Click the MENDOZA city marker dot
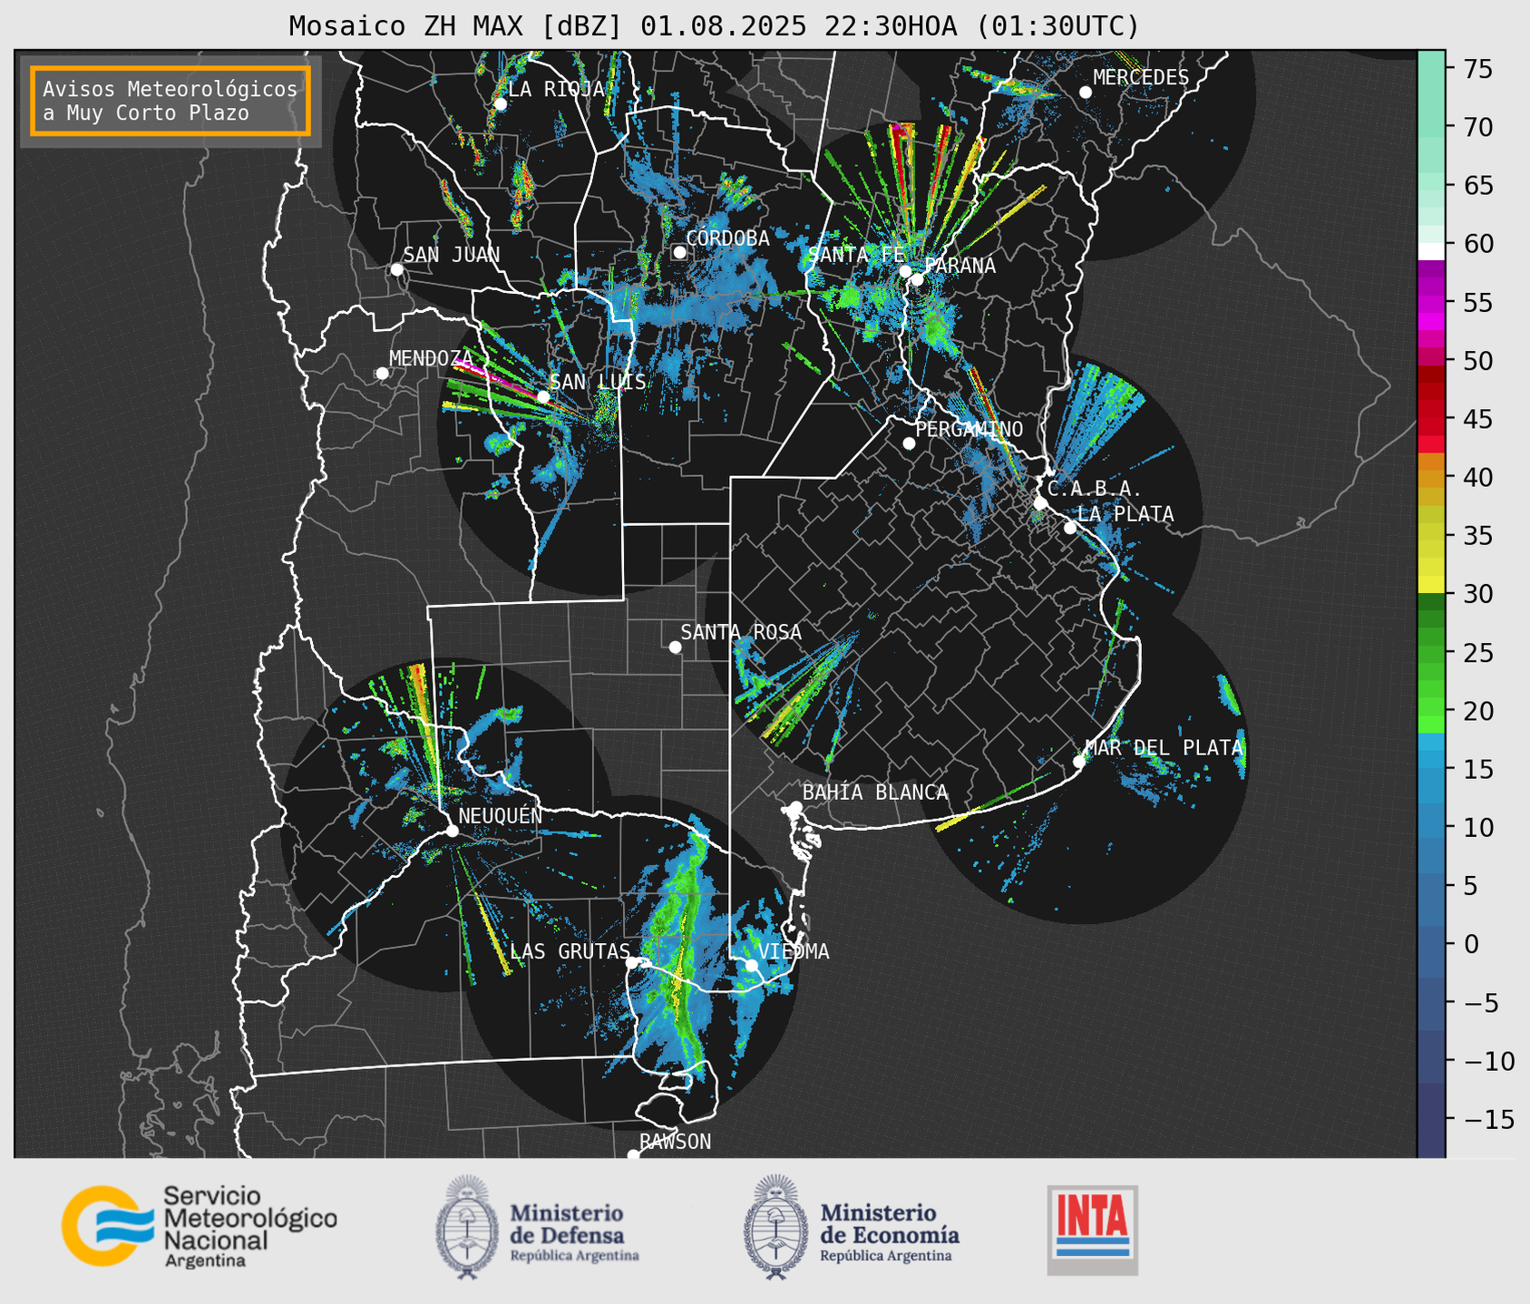Viewport: 1530px width, 1304px height. pos(382,374)
